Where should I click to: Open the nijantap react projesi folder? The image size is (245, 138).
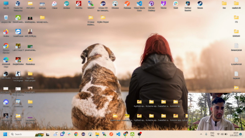30,76
